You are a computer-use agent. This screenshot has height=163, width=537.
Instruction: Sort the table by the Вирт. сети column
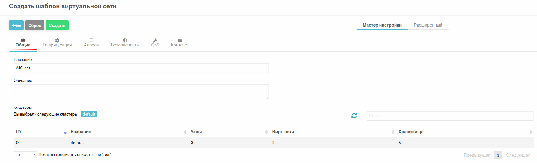333,132
